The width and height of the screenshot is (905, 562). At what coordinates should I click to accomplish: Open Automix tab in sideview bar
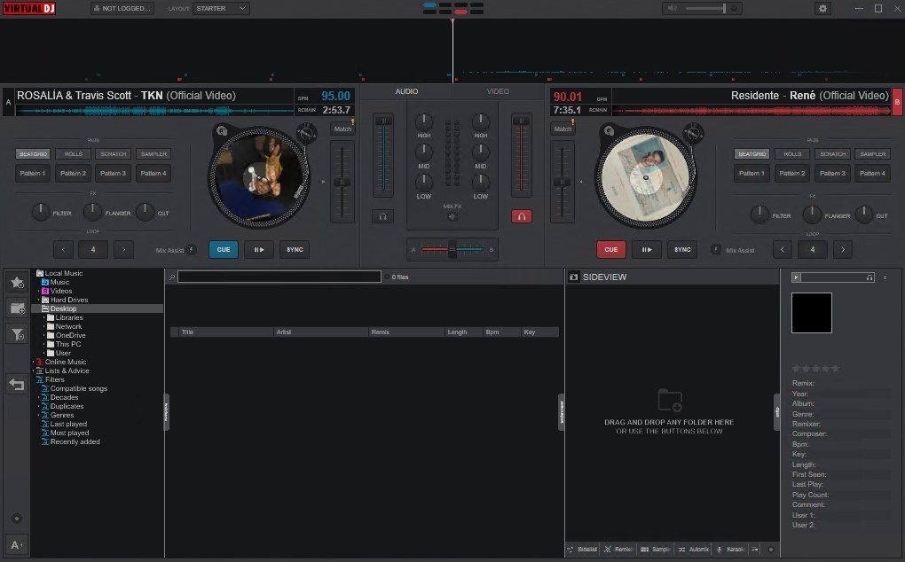(693, 550)
